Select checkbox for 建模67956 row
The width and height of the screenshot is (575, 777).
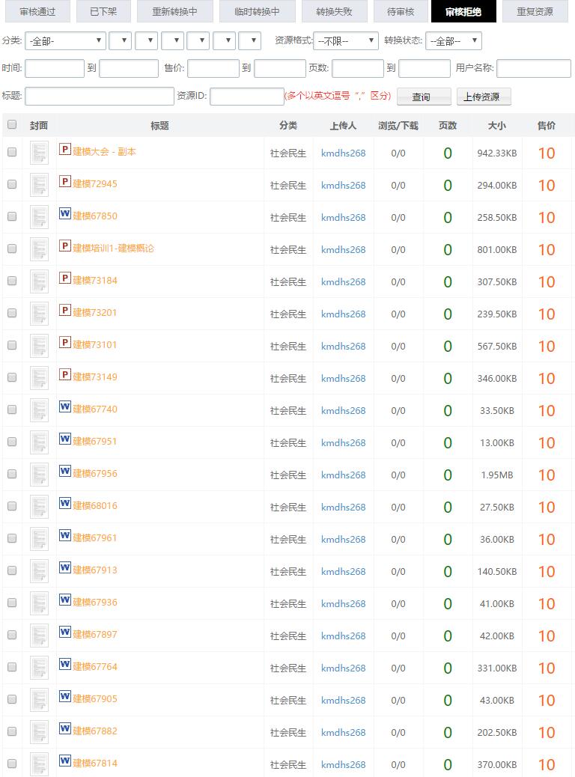(12, 474)
